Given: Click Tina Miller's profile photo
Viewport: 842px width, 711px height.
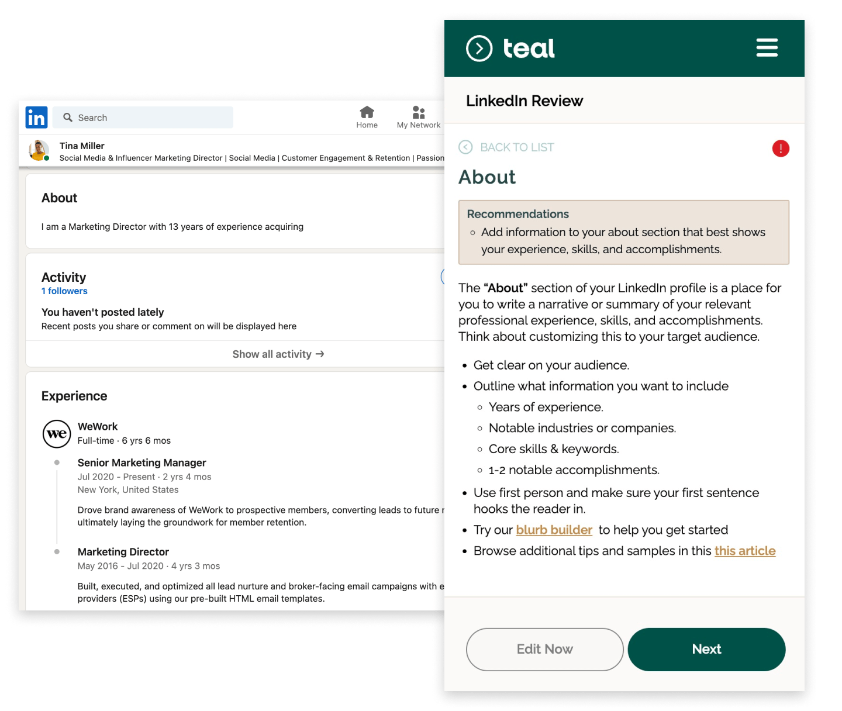Looking at the screenshot, I should (40, 150).
